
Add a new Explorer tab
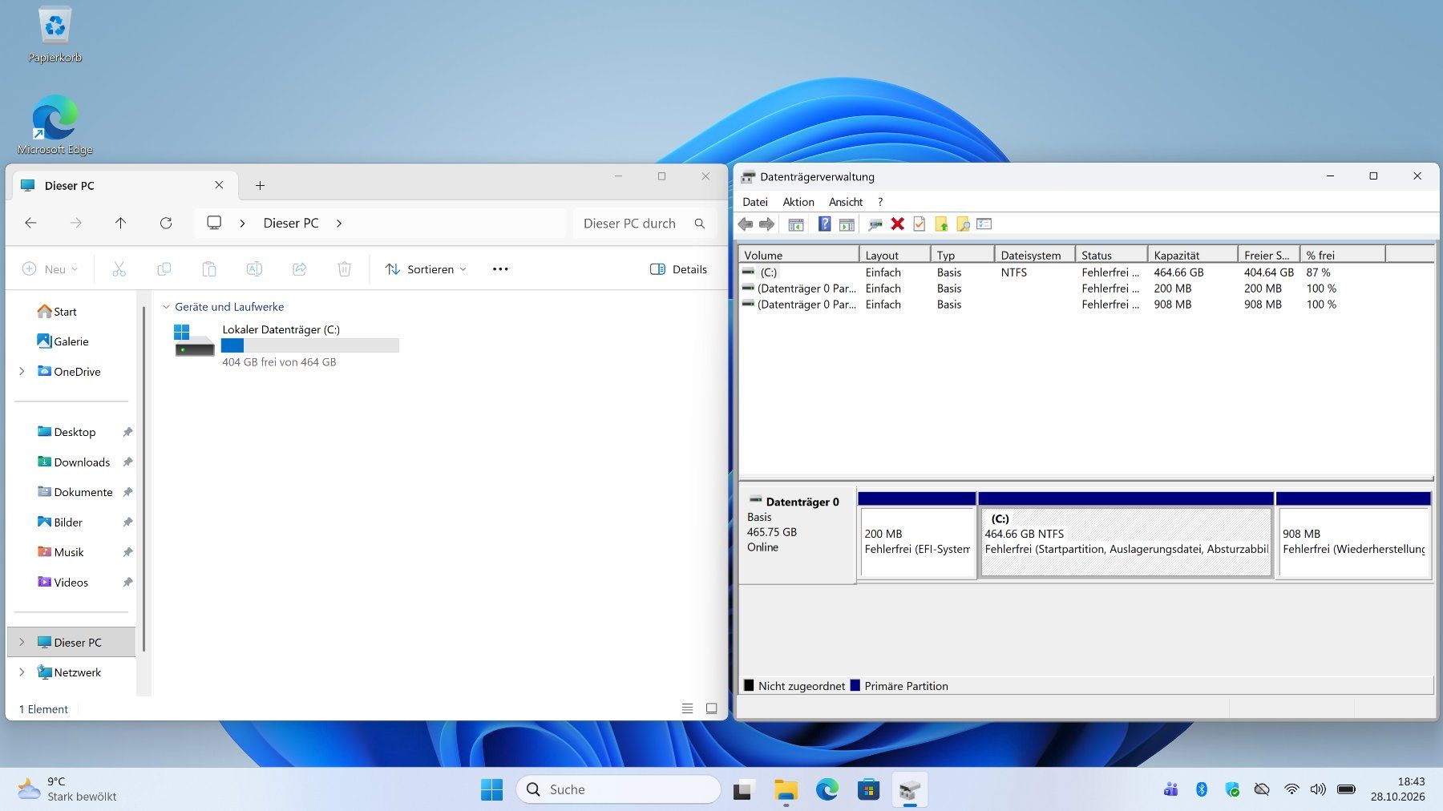pyautogui.click(x=260, y=185)
